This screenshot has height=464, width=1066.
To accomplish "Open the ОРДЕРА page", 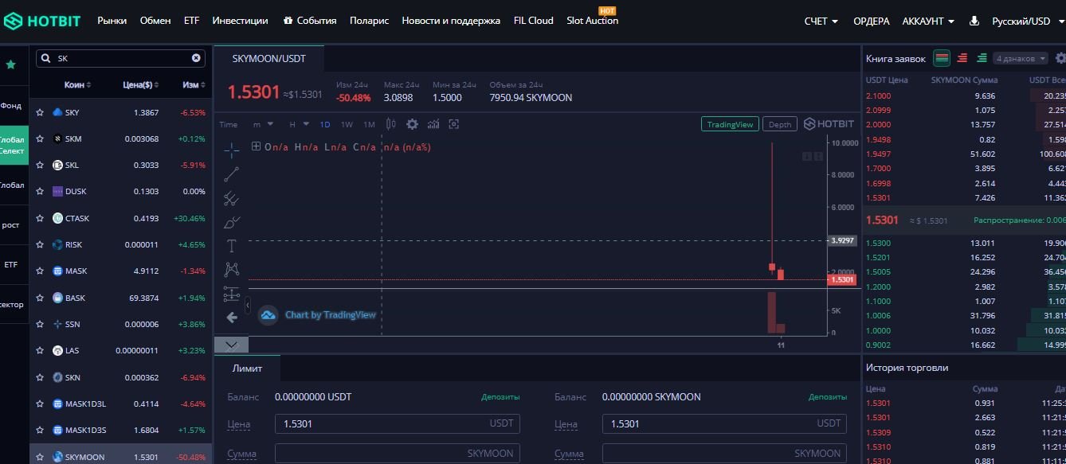I will click(x=872, y=21).
